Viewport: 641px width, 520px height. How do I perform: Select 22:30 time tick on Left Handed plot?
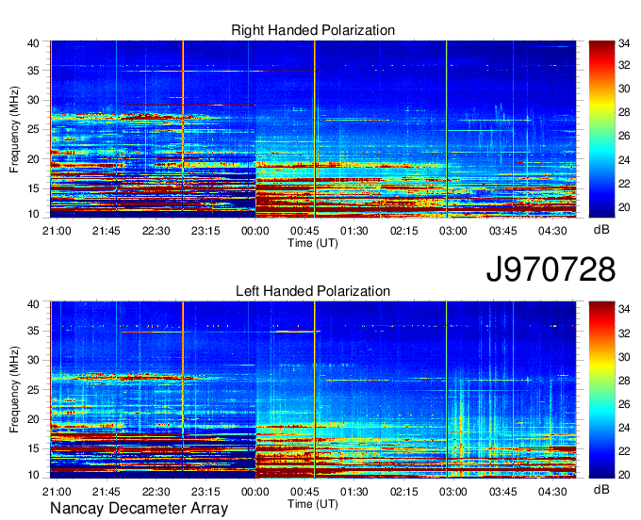156,492
